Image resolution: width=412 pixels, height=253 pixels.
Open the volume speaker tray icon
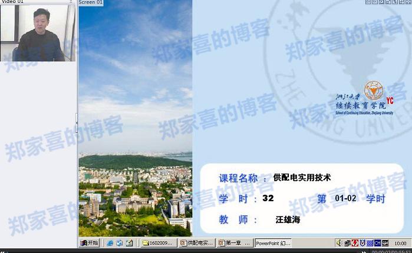pos(339,244)
